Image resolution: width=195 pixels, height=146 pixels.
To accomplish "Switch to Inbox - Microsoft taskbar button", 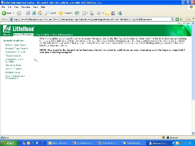I will point(59,143).
